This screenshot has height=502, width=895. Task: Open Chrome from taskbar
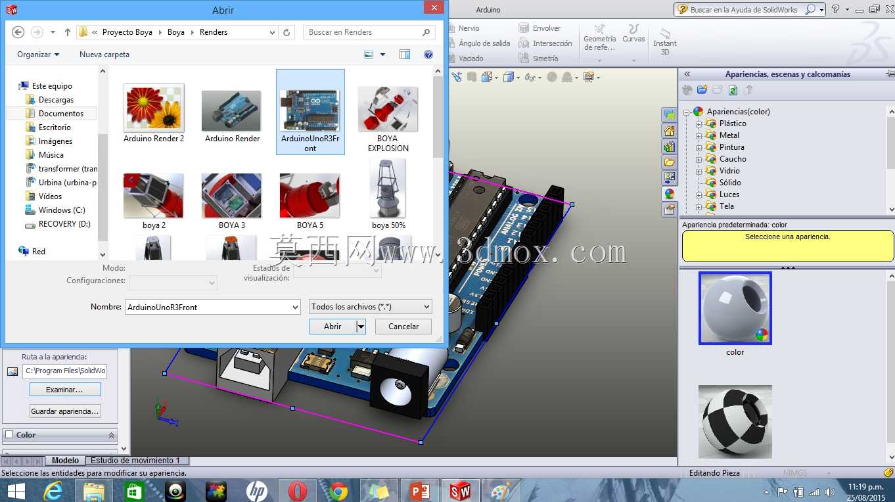pyautogui.click(x=338, y=491)
